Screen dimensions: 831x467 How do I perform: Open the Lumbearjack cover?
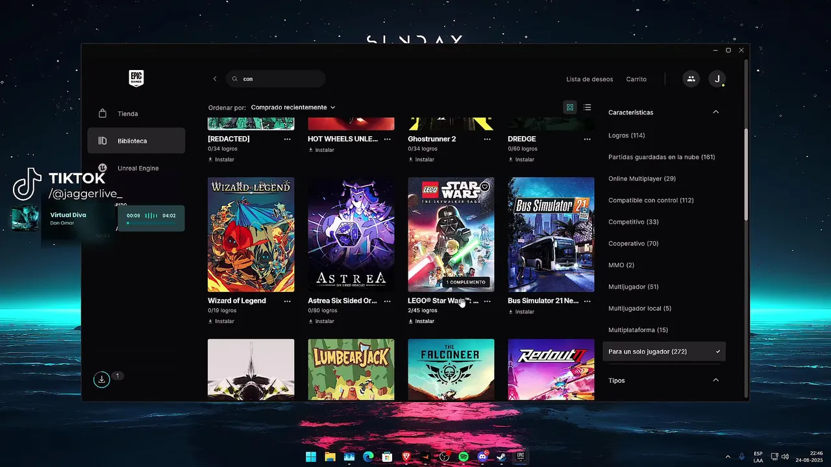pyautogui.click(x=351, y=369)
